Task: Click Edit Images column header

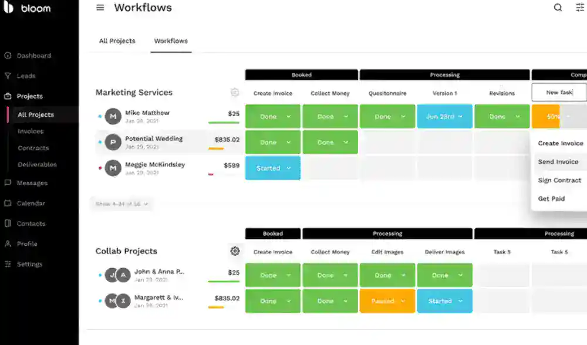Action: pyautogui.click(x=387, y=252)
